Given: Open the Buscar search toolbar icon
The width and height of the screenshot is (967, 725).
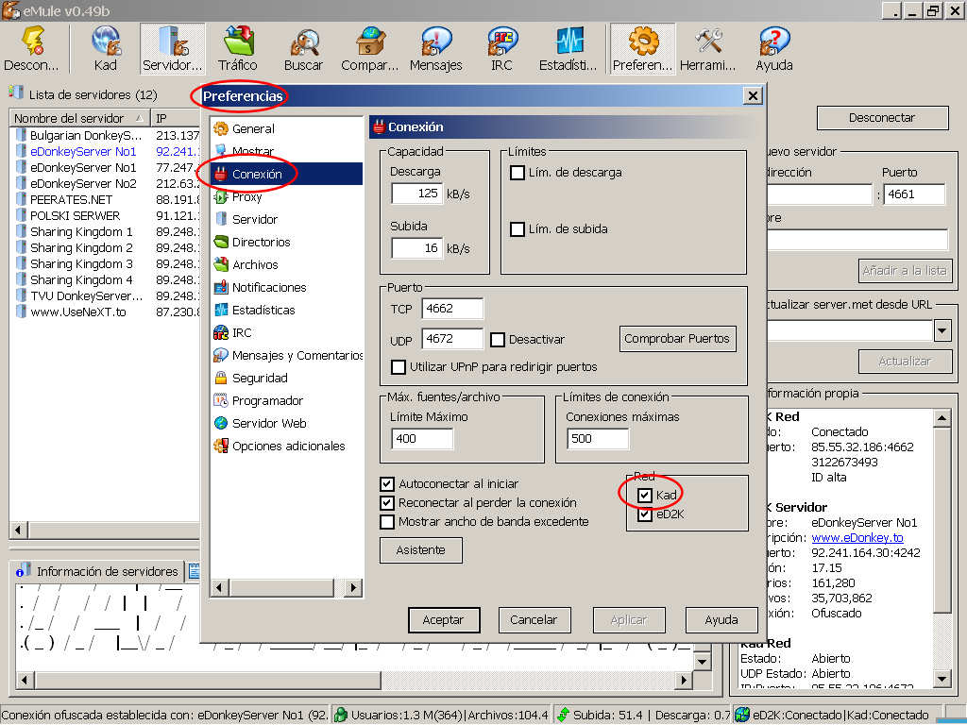Looking at the screenshot, I should tap(304, 49).
